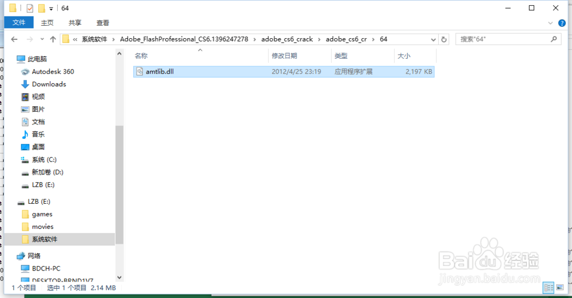The height and width of the screenshot is (298, 572).
Task: Click the forward navigation arrow
Action: (30, 39)
